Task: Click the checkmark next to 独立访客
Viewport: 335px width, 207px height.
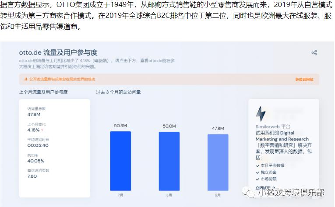Action: [257, 172]
